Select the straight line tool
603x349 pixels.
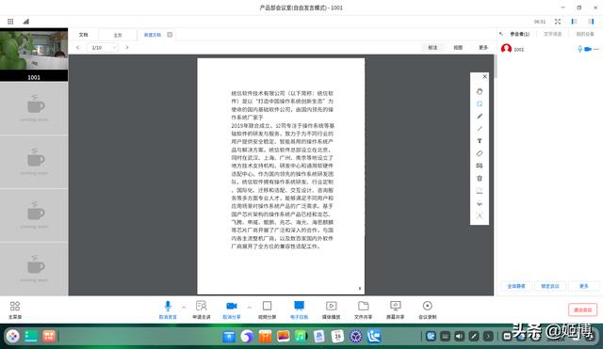coord(480,129)
